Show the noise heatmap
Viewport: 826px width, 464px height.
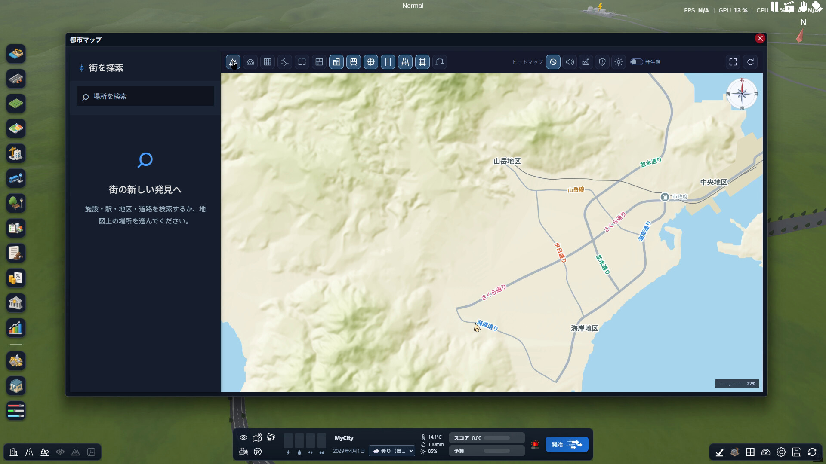[569, 62]
